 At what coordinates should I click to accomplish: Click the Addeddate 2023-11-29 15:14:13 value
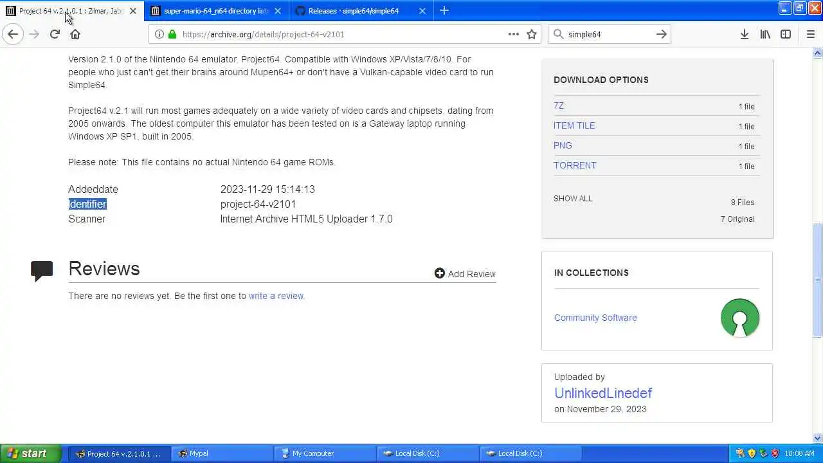pyautogui.click(x=267, y=189)
